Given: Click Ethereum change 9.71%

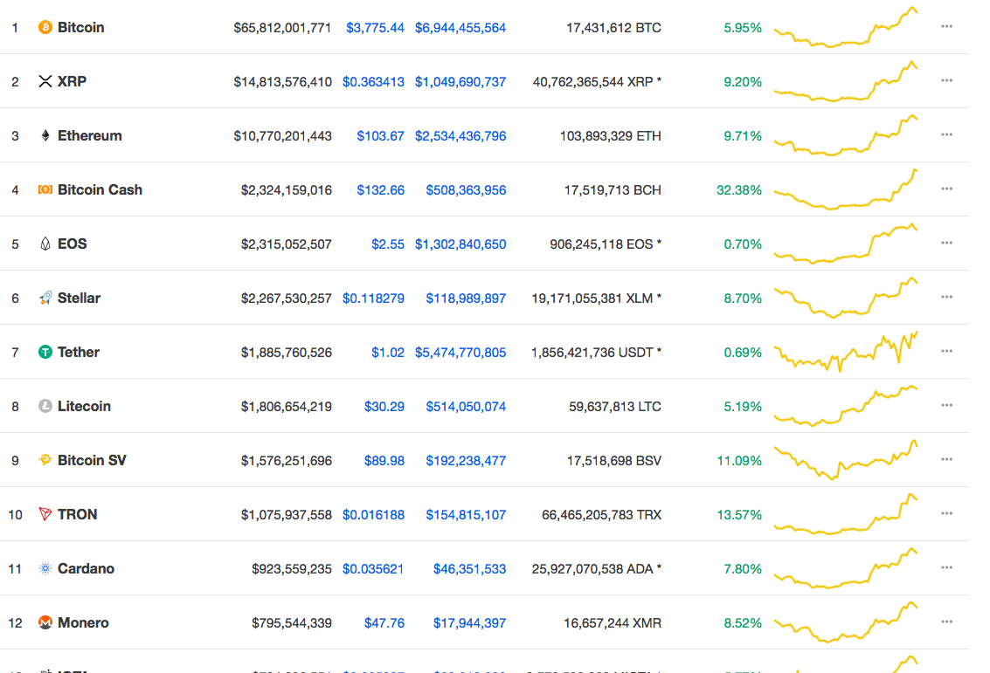Looking at the screenshot, I should pyautogui.click(x=743, y=136).
